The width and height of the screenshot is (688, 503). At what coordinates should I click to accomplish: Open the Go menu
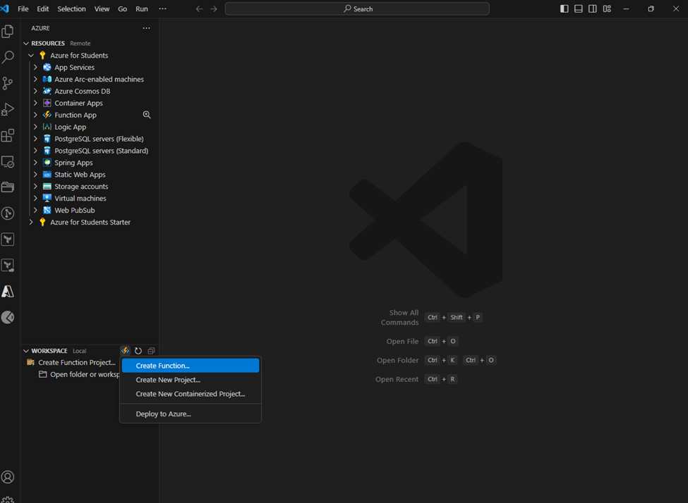(x=122, y=8)
